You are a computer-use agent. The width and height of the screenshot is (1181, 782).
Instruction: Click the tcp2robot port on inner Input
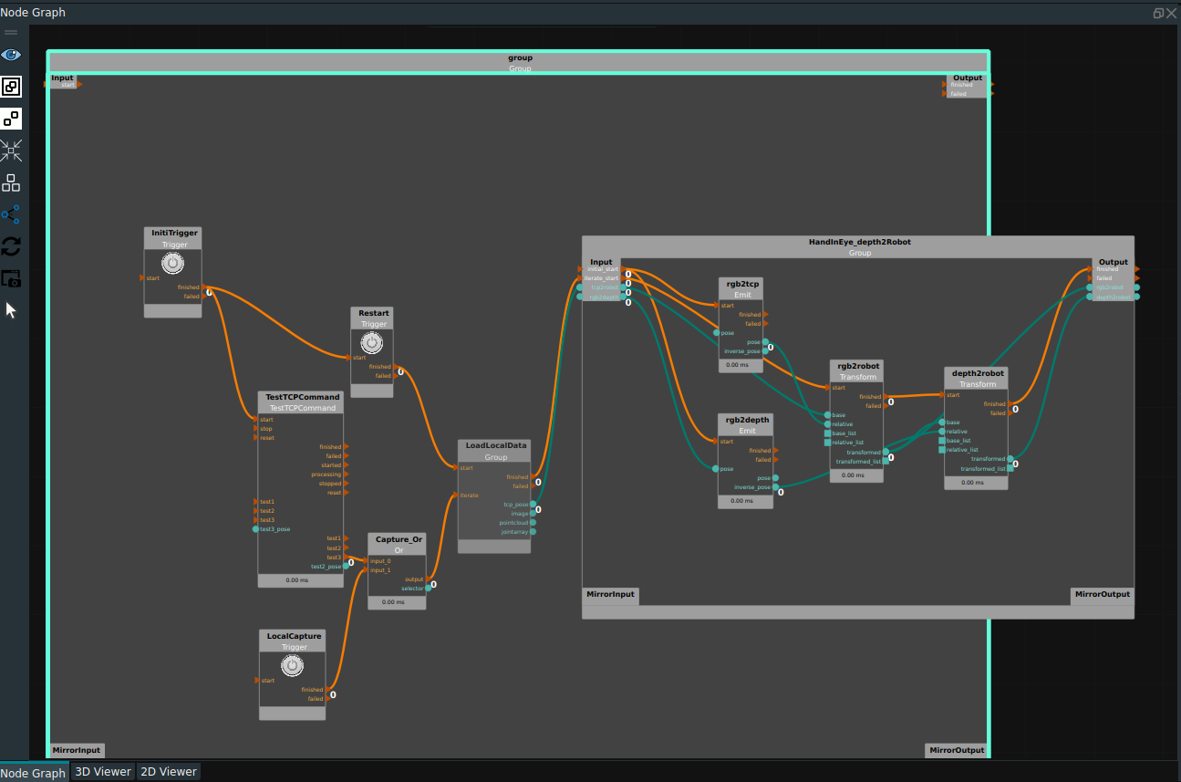click(580, 287)
